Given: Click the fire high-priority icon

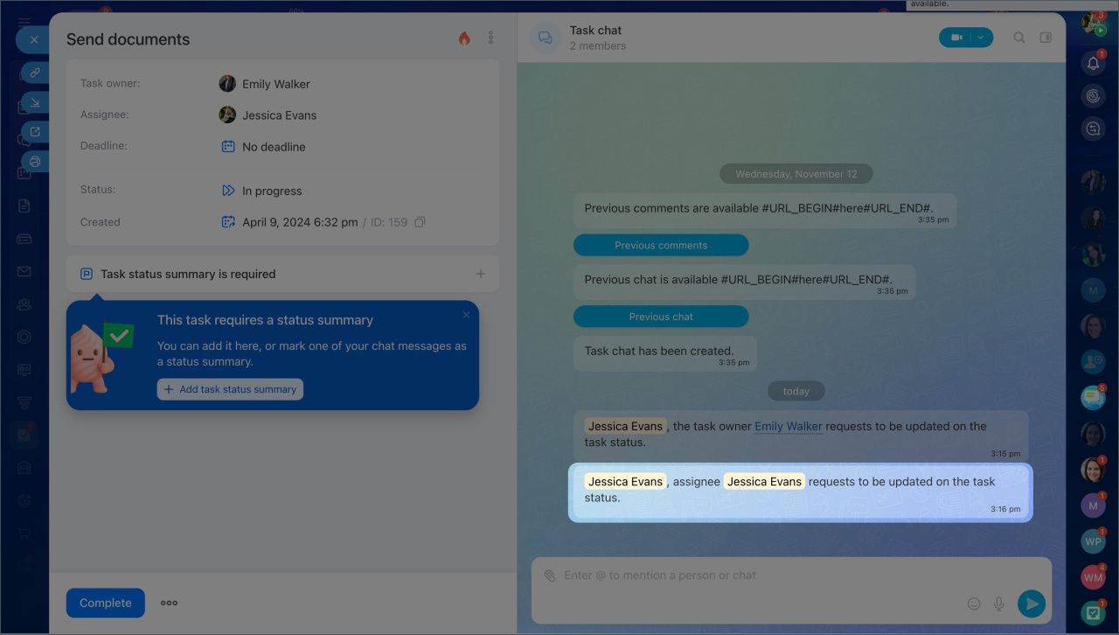Looking at the screenshot, I should click(x=464, y=38).
